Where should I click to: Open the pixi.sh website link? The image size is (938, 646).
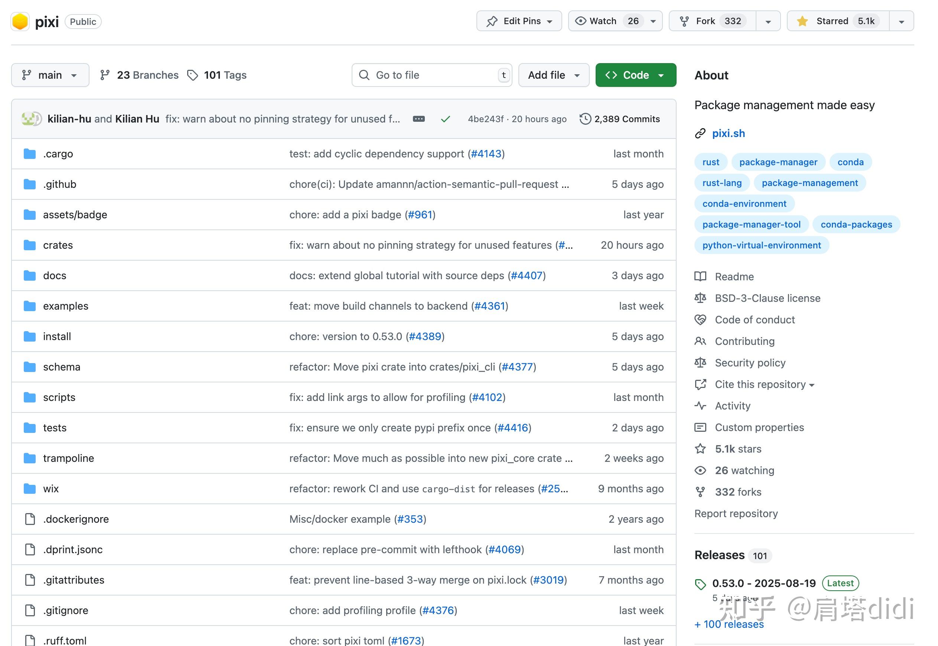pos(728,133)
